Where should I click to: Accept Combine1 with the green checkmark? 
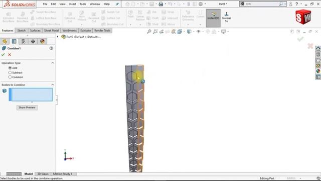3,55
